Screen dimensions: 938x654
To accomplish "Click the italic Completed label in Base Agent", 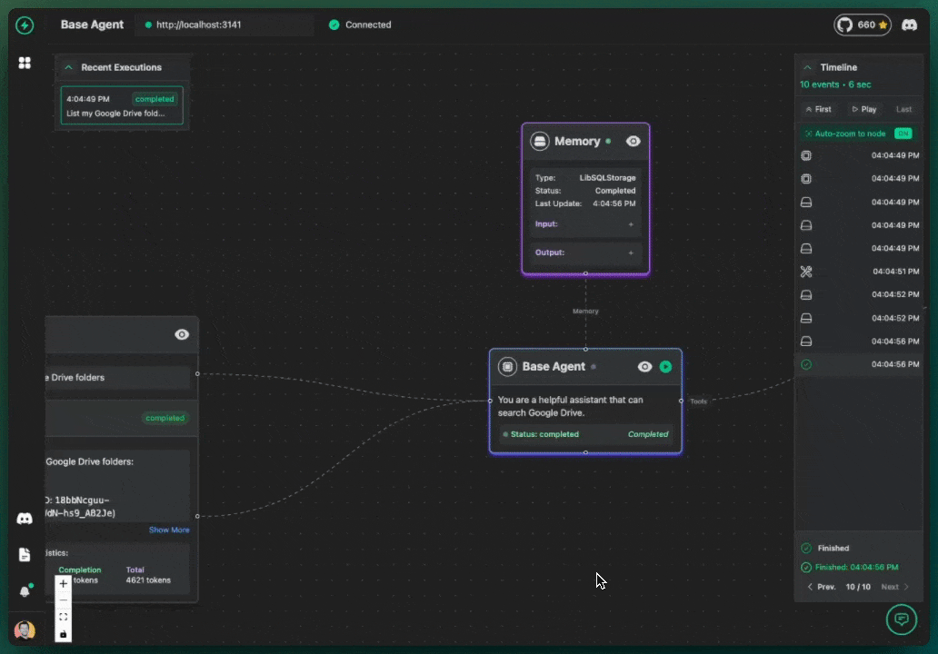I will point(648,434).
